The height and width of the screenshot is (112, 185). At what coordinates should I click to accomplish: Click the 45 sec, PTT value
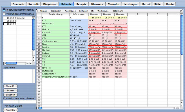point(95,26)
